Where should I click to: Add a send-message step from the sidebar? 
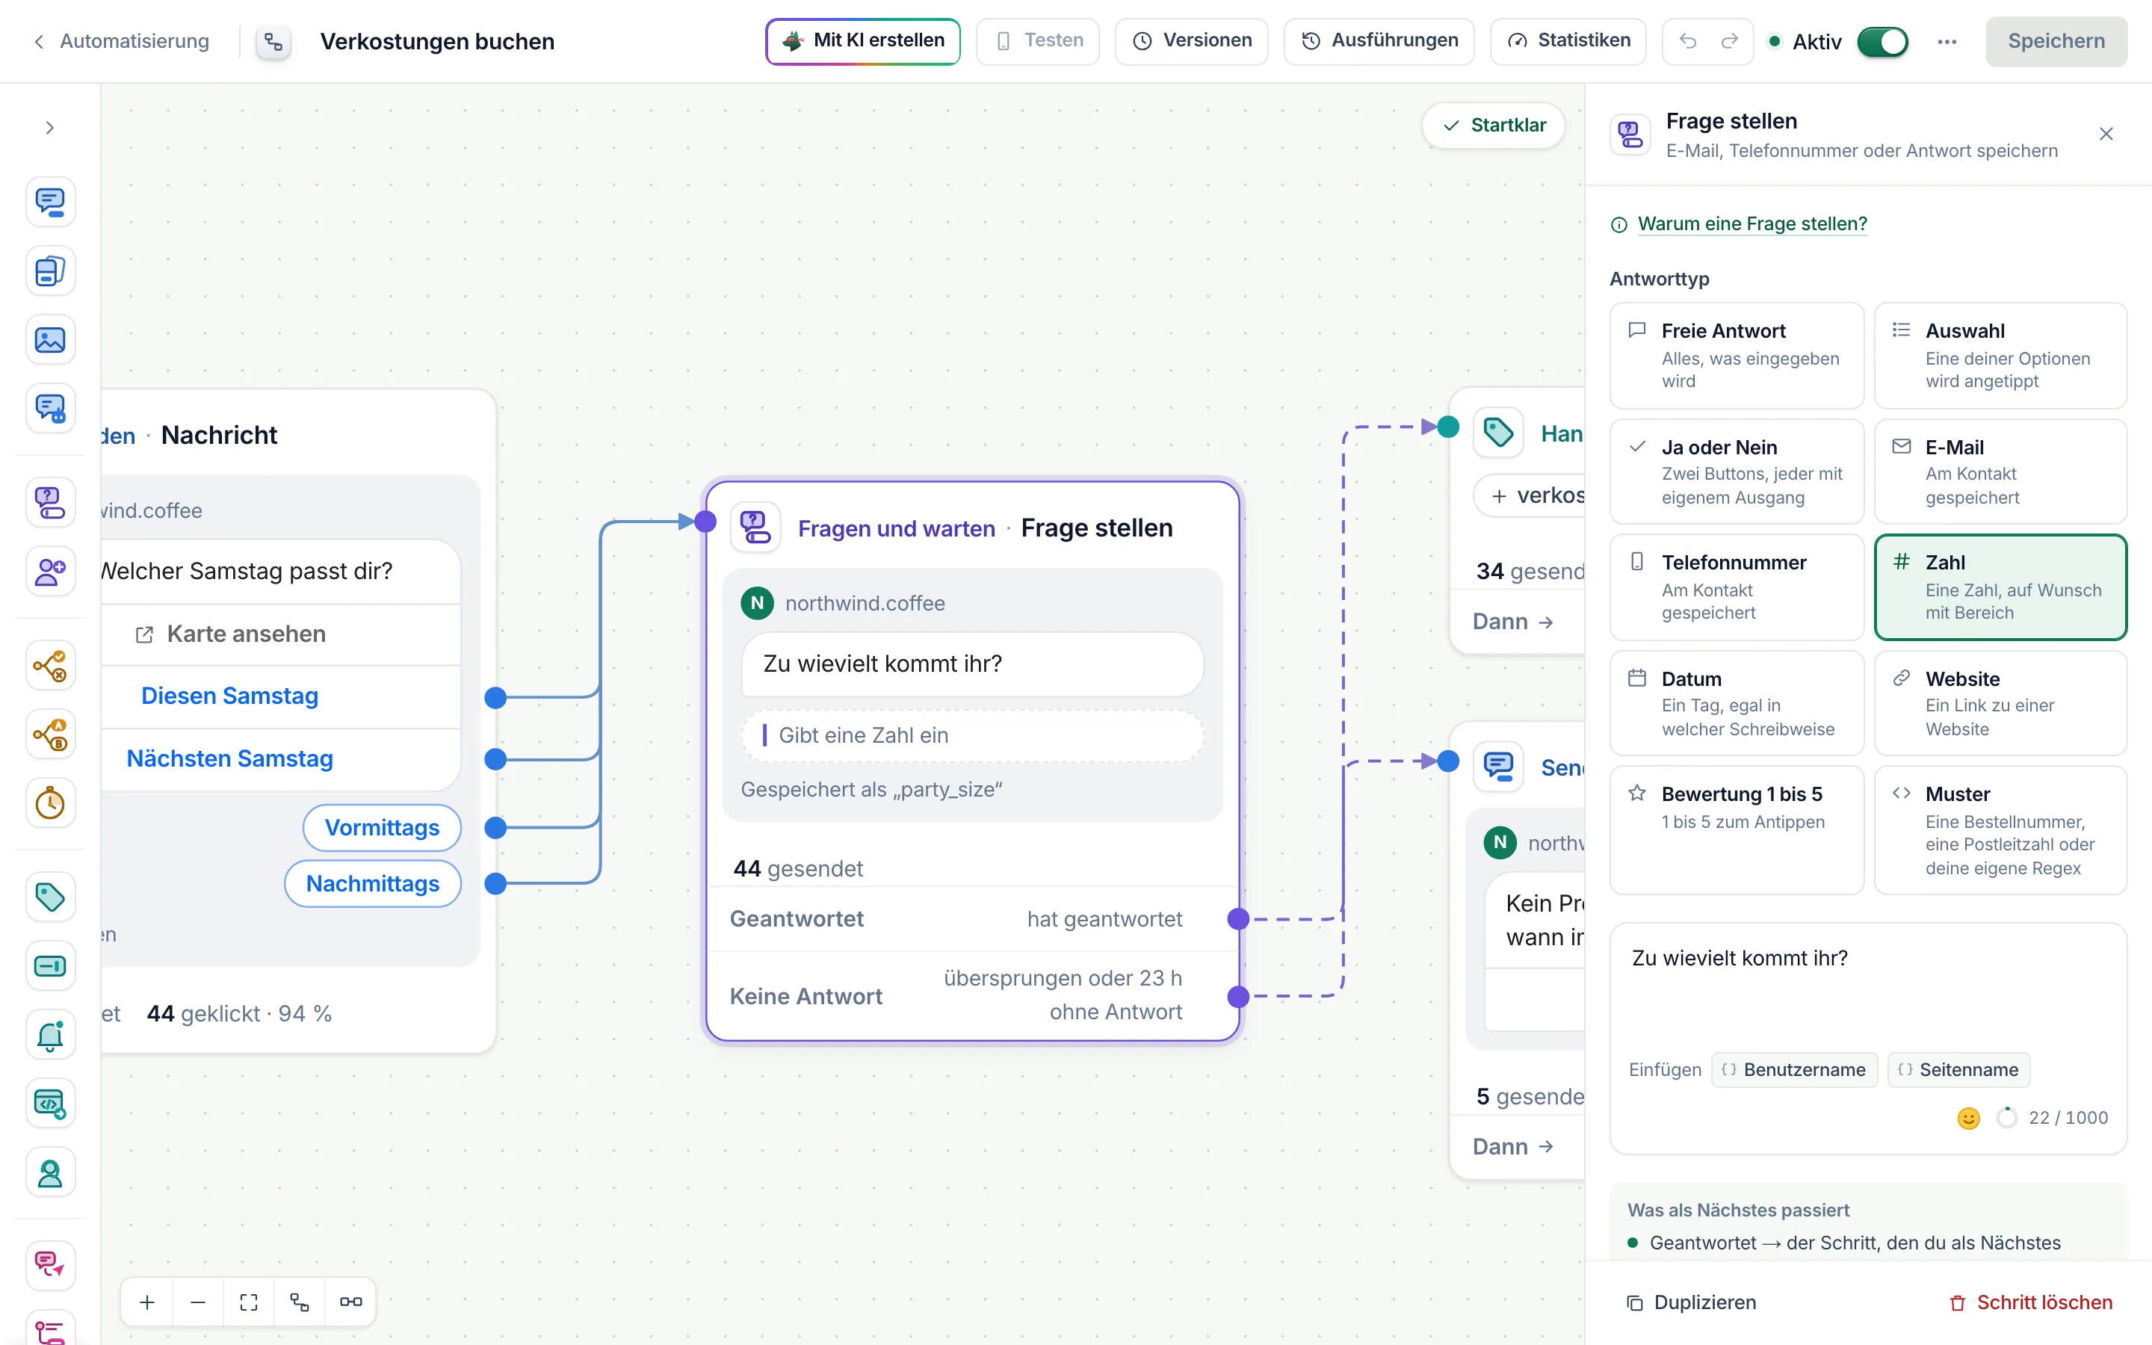pos(50,202)
